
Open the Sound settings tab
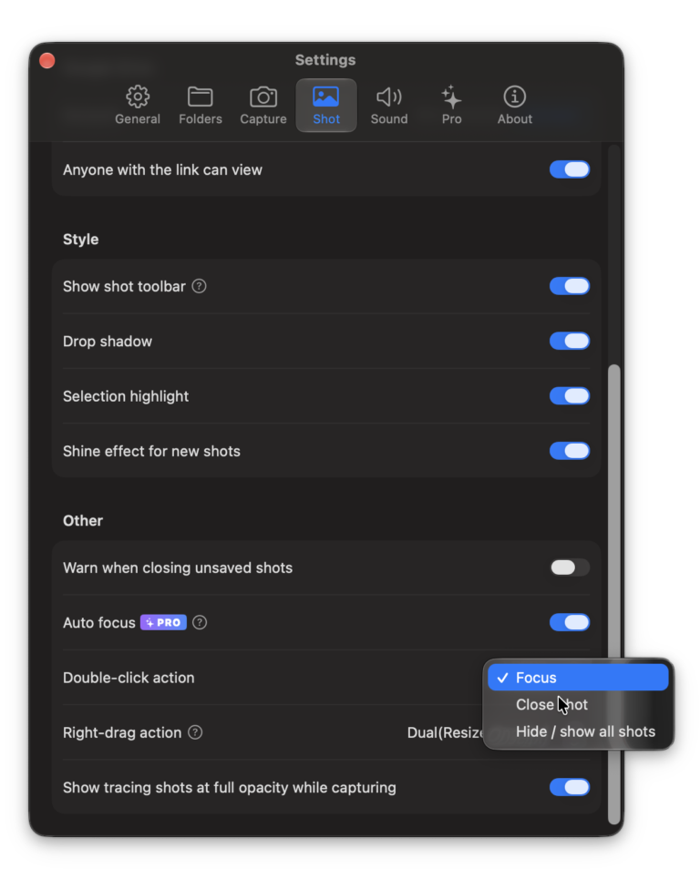coord(388,106)
